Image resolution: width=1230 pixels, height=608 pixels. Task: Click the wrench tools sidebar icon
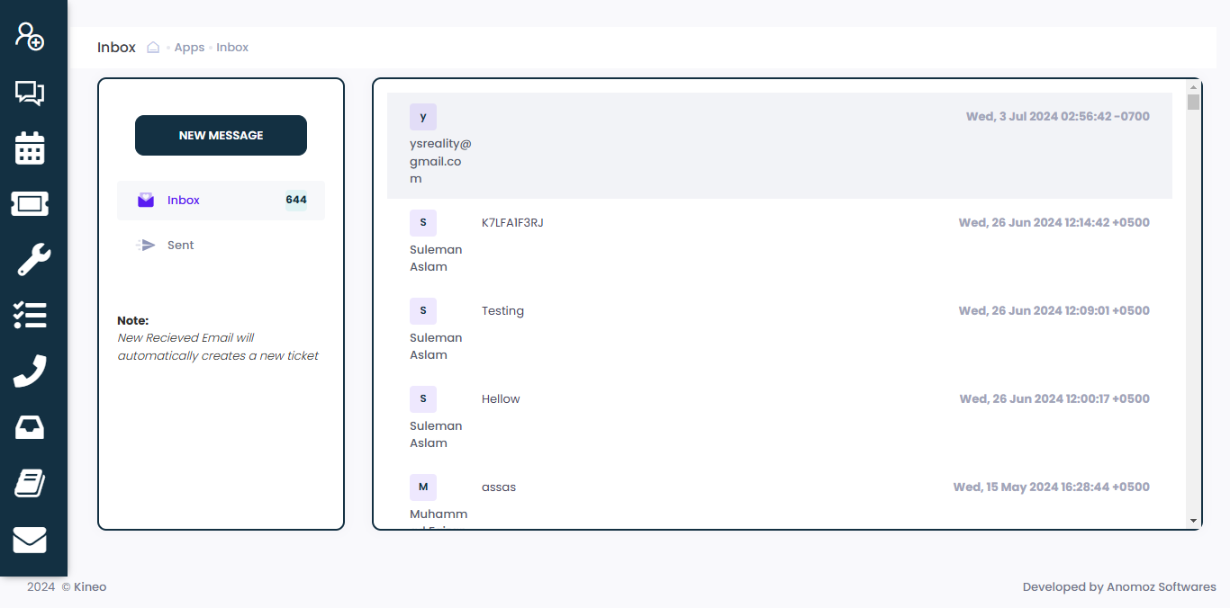[x=33, y=260]
